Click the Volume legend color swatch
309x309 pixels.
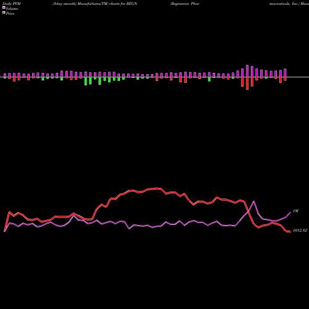tap(4, 7)
